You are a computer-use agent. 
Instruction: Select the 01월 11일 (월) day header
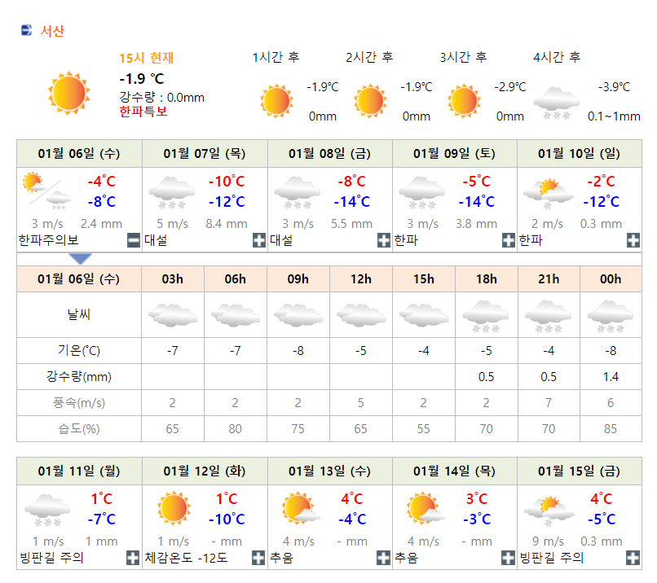coord(79,471)
